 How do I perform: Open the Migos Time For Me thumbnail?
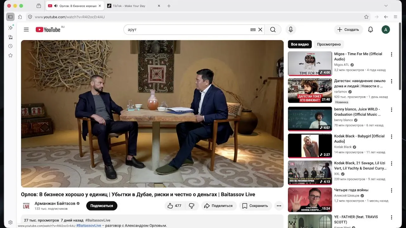pyautogui.click(x=310, y=64)
